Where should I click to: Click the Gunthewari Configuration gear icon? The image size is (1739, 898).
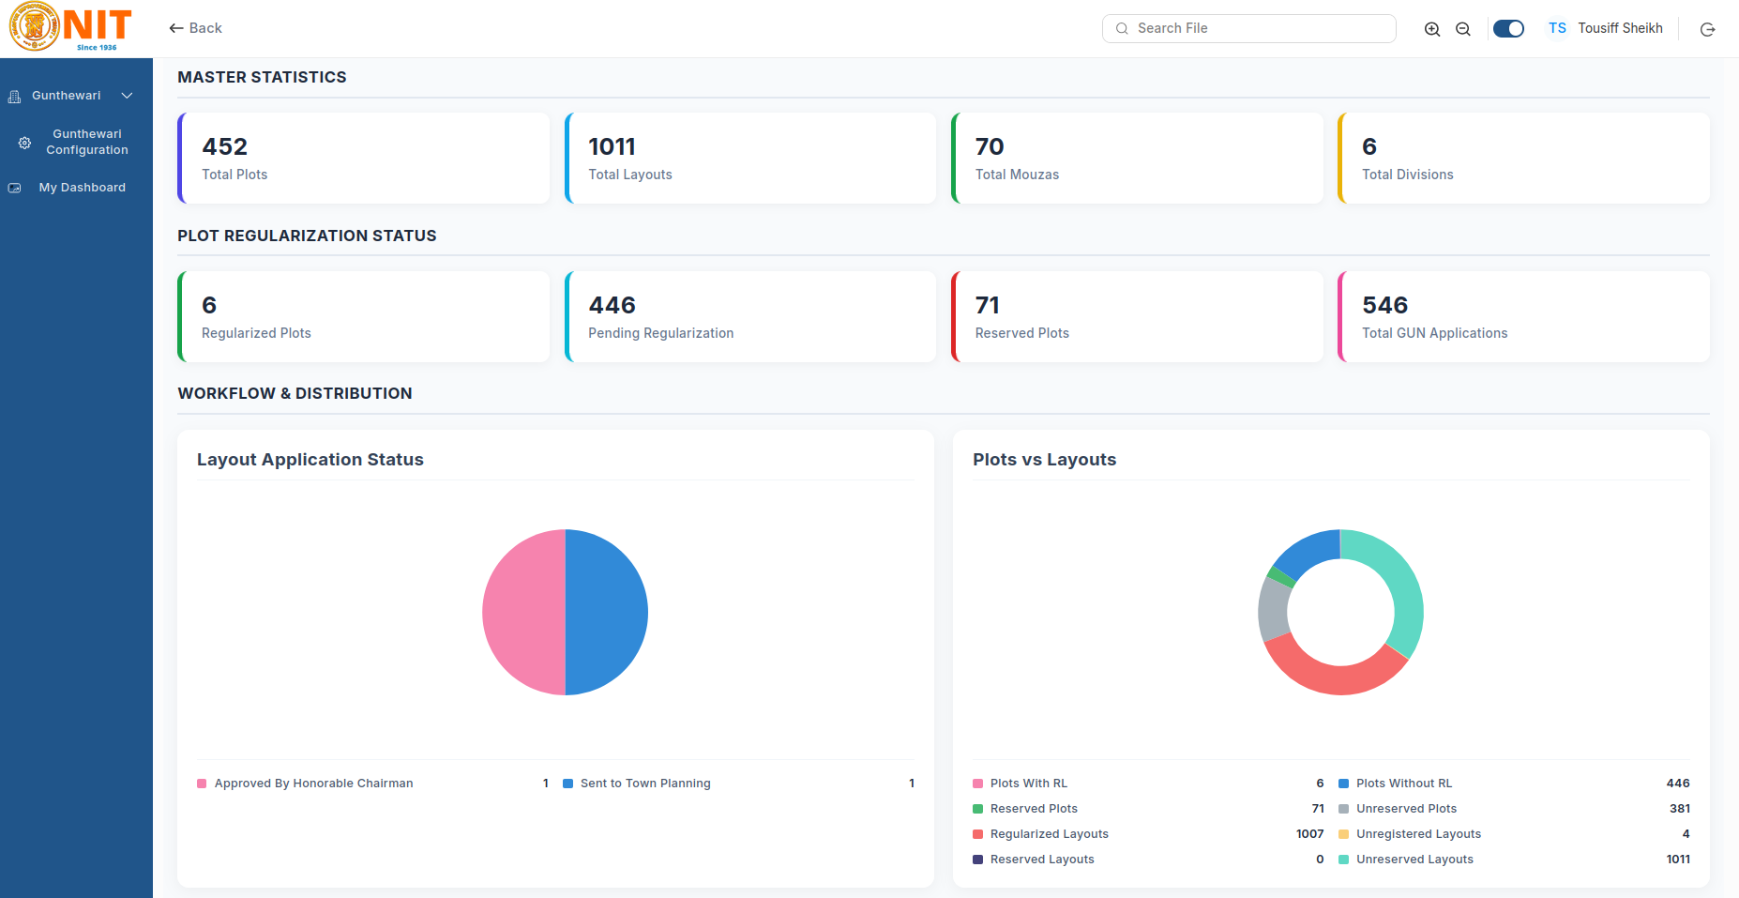tap(25, 143)
